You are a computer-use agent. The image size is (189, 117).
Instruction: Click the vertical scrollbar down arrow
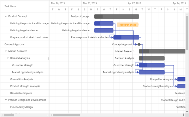click(187, 111)
